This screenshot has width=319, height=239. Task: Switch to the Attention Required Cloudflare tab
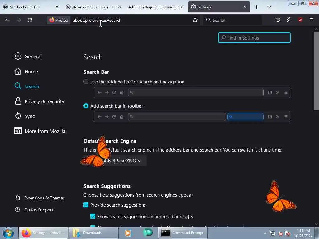(x=154, y=7)
